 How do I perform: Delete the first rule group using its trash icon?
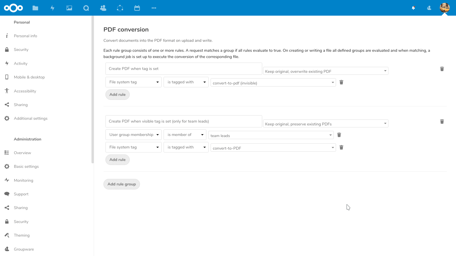coord(442,69)
